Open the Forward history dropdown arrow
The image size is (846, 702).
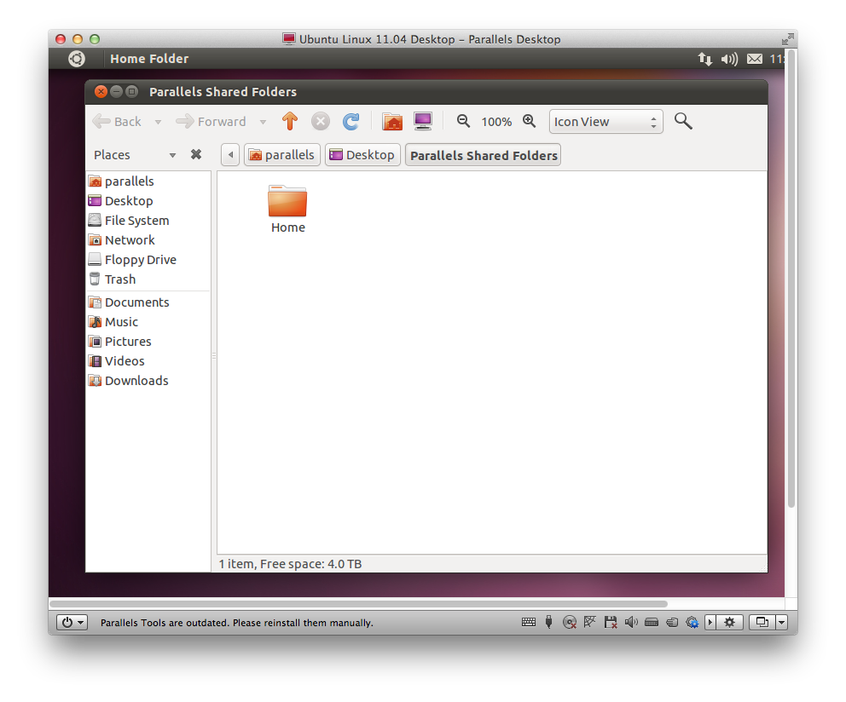pos(263,122)
